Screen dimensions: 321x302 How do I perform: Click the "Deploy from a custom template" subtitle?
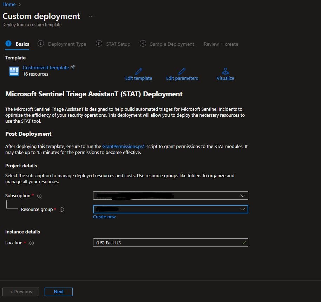coord(32,25)
